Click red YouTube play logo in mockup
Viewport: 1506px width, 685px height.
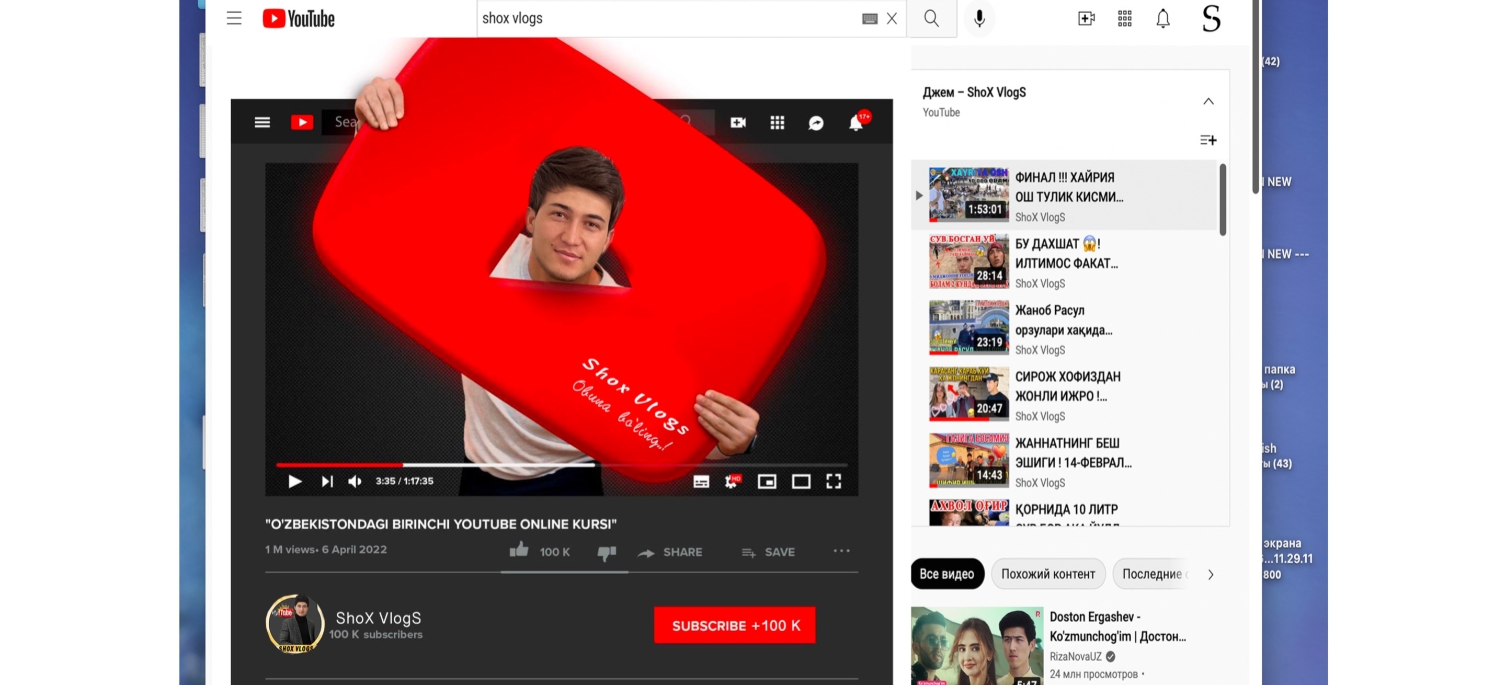[302, 122]
